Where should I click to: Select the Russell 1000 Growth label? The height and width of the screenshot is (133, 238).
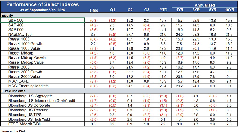point(25,44)
